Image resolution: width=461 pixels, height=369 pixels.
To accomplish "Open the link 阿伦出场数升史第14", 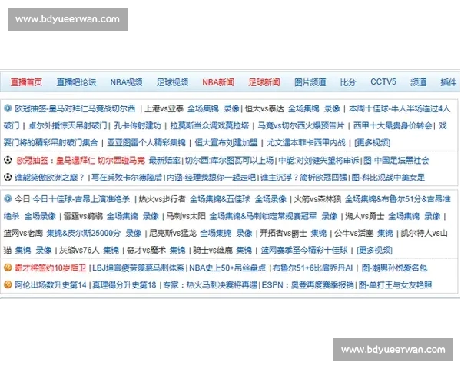I will [51, 285].
